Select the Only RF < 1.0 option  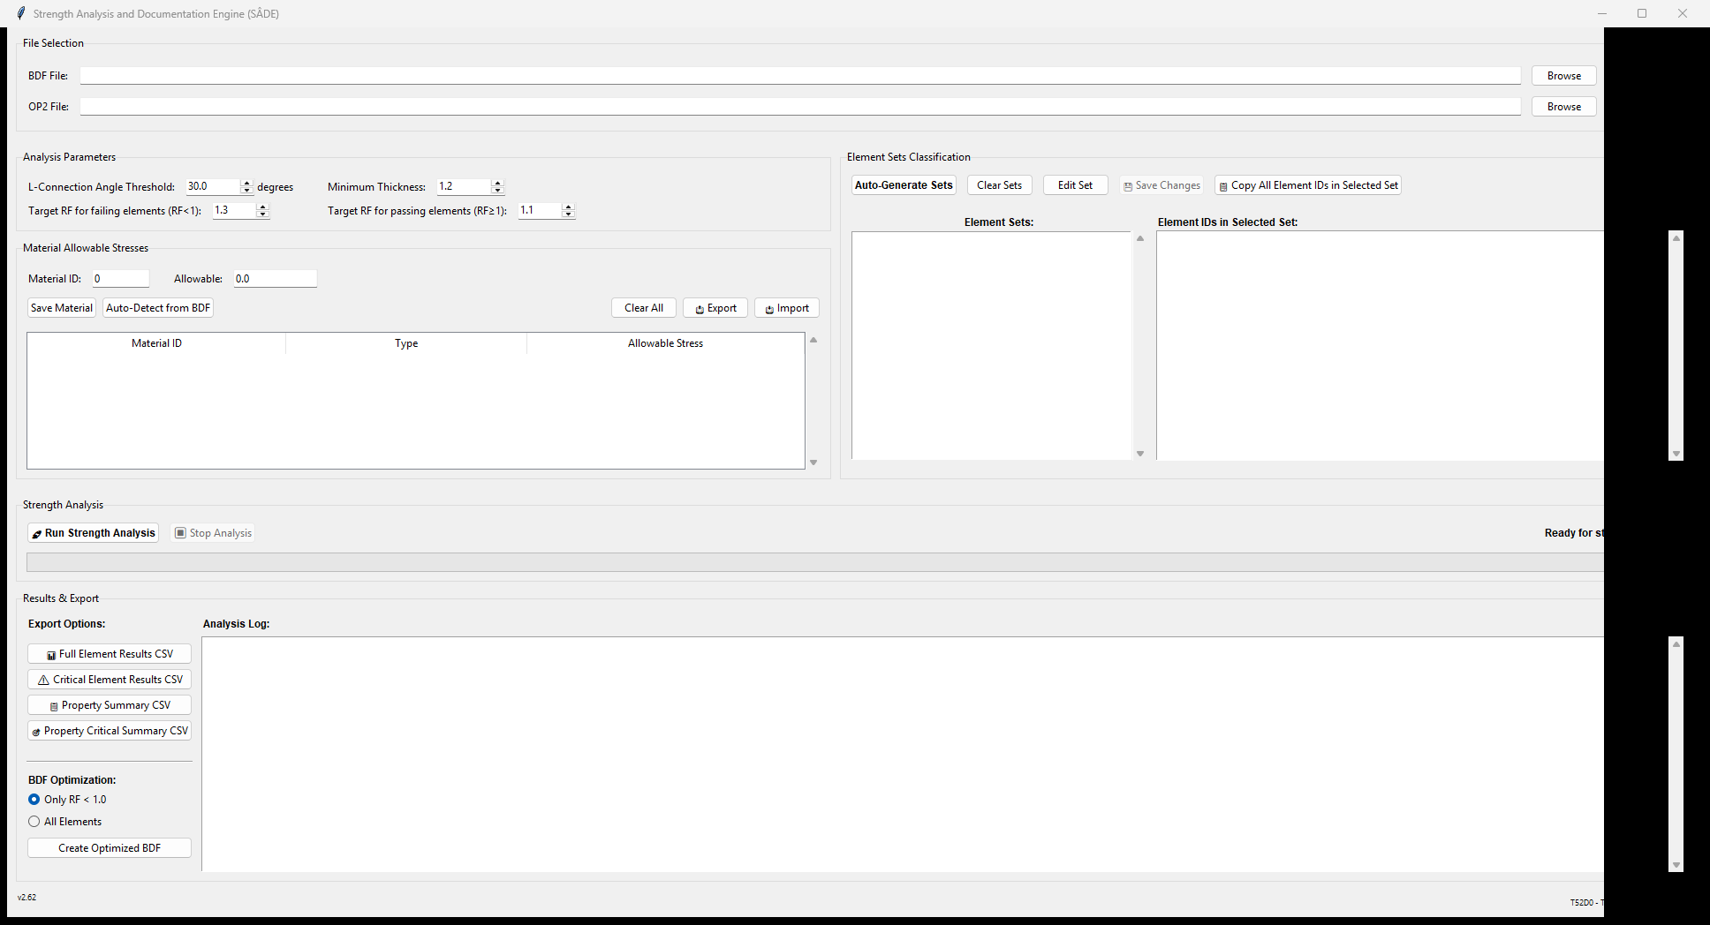coord(34,799)
